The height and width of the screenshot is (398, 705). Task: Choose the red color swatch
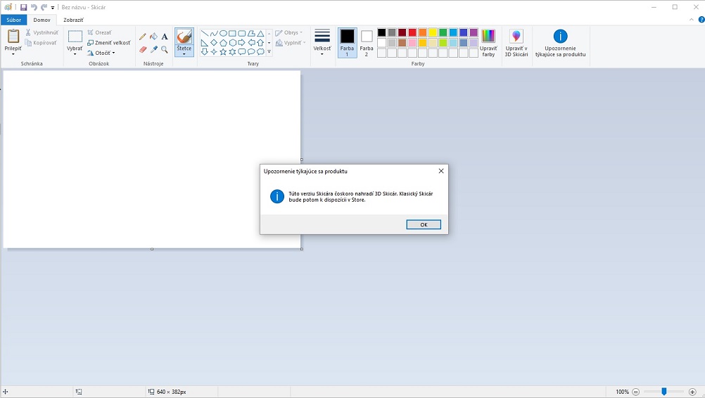[x=412, y=32]
